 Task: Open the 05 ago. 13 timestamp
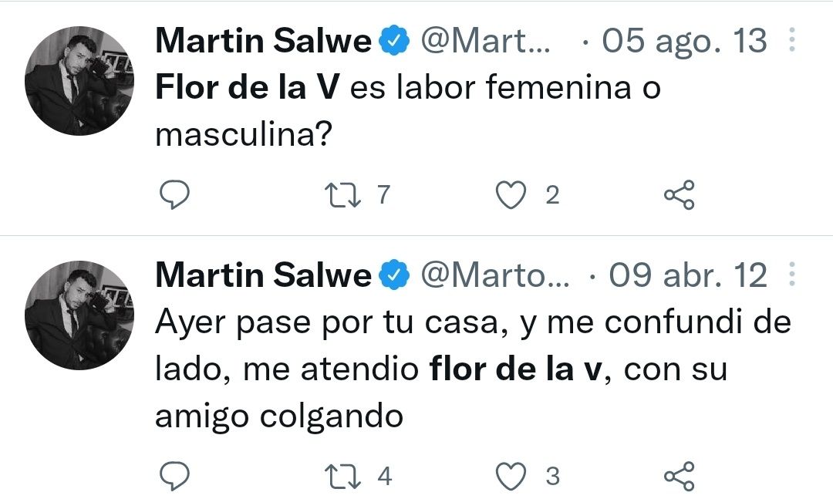tap(684, 42)
